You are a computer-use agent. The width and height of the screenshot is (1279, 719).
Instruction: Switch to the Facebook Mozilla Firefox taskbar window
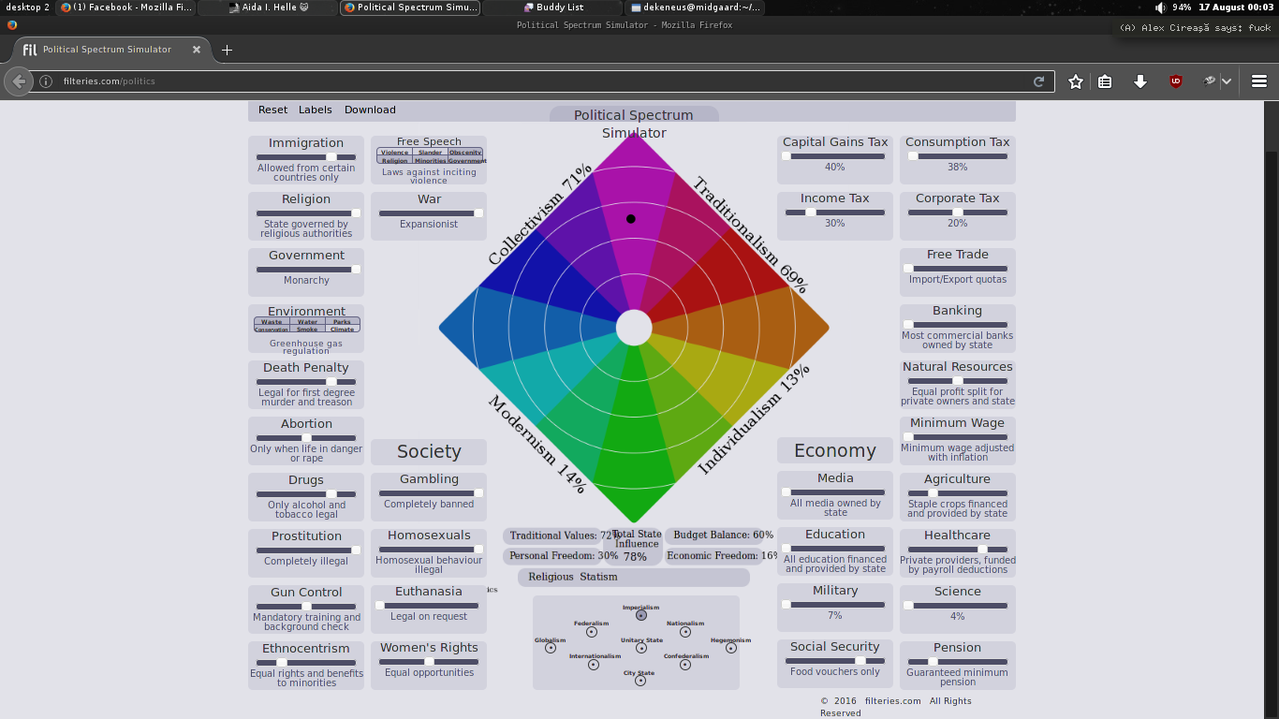[125, 7]
